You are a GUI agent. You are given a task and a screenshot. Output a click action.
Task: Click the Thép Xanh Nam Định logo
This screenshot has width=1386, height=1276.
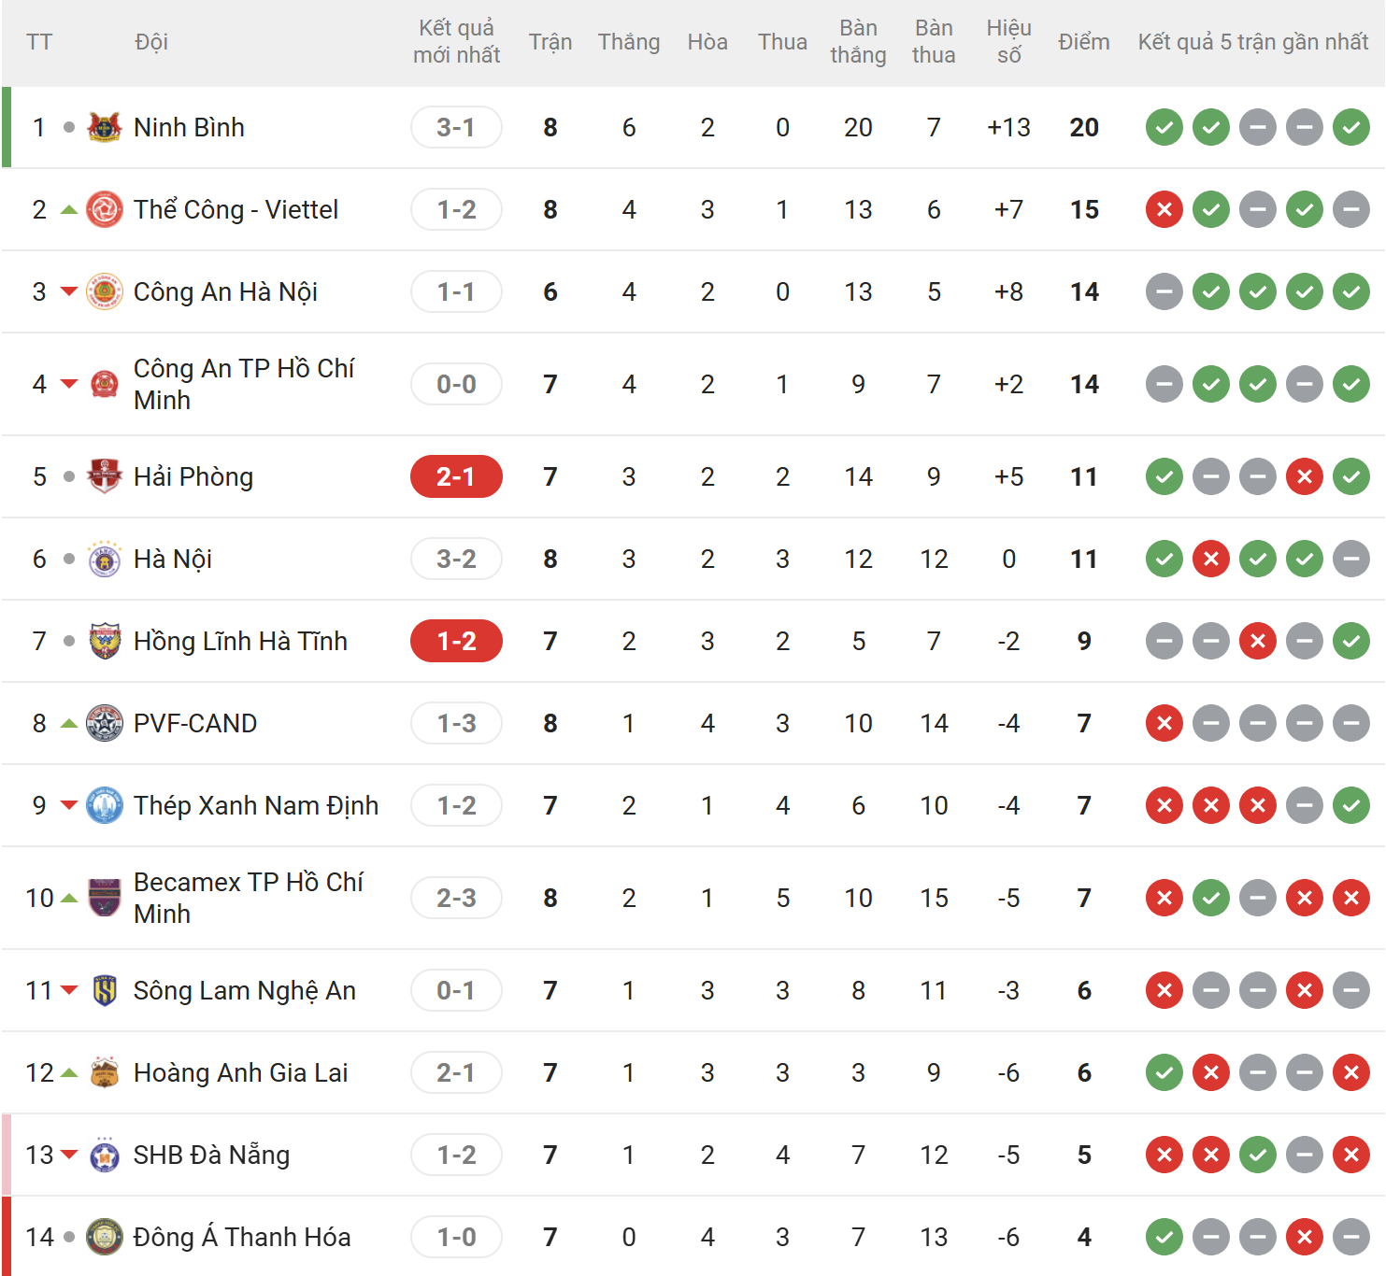tap(105, 805)
